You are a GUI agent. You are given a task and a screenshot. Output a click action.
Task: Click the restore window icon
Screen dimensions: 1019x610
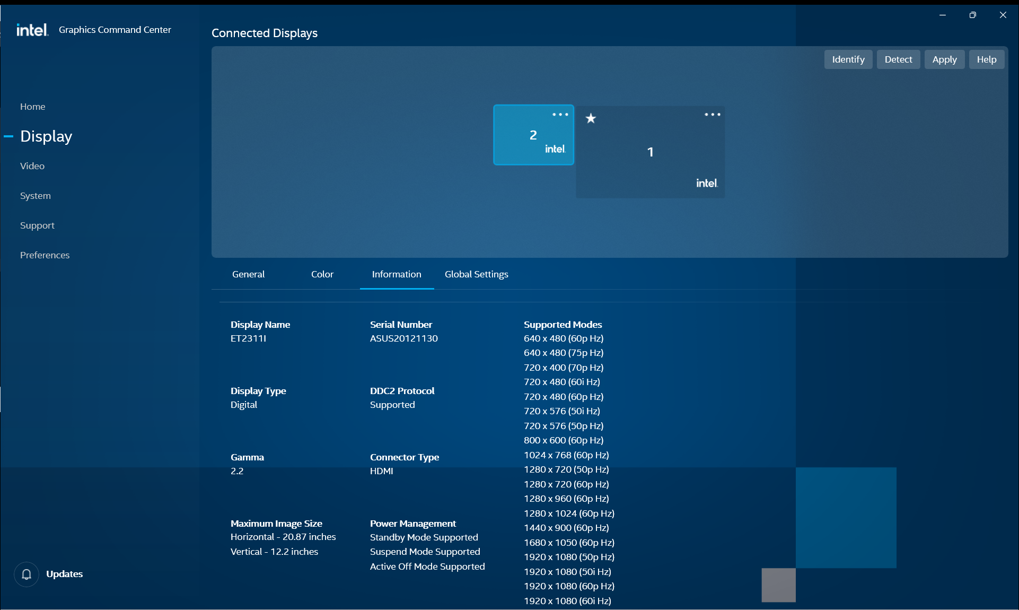tap(972, 15)
